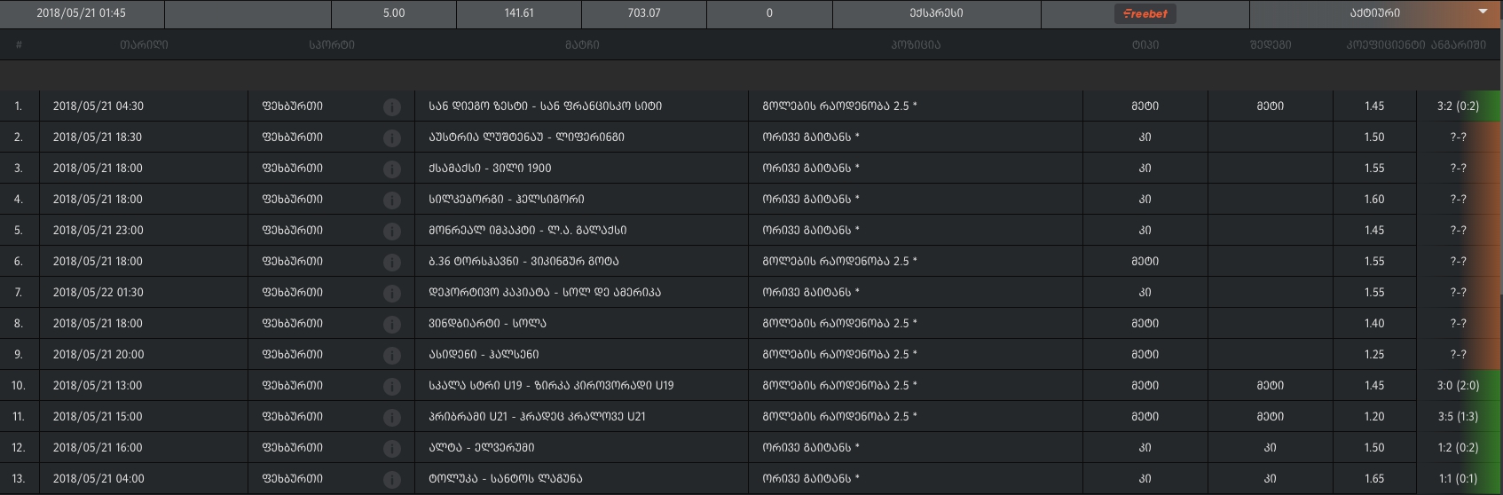Click info icon for ალტა - ელვერუმი
The height and width of the screenshot is (495, 1503).
click(391, 448)
